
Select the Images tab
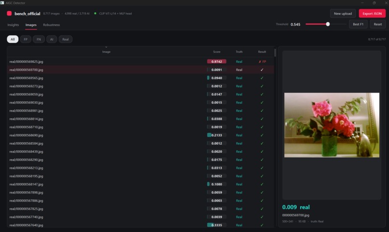(x=31, y=25)
